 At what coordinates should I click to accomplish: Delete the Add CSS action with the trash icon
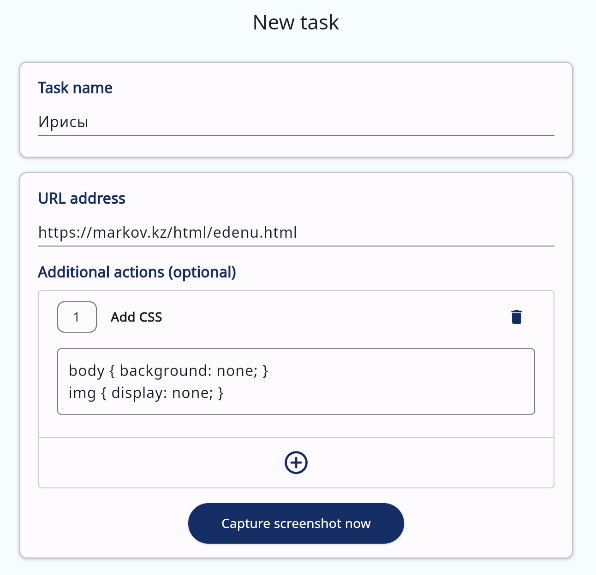point(516,317)
